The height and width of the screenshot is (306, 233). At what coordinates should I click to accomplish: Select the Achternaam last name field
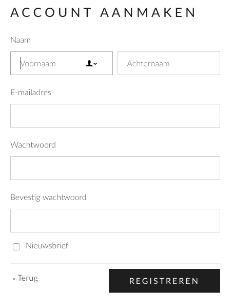click(169, 63)
